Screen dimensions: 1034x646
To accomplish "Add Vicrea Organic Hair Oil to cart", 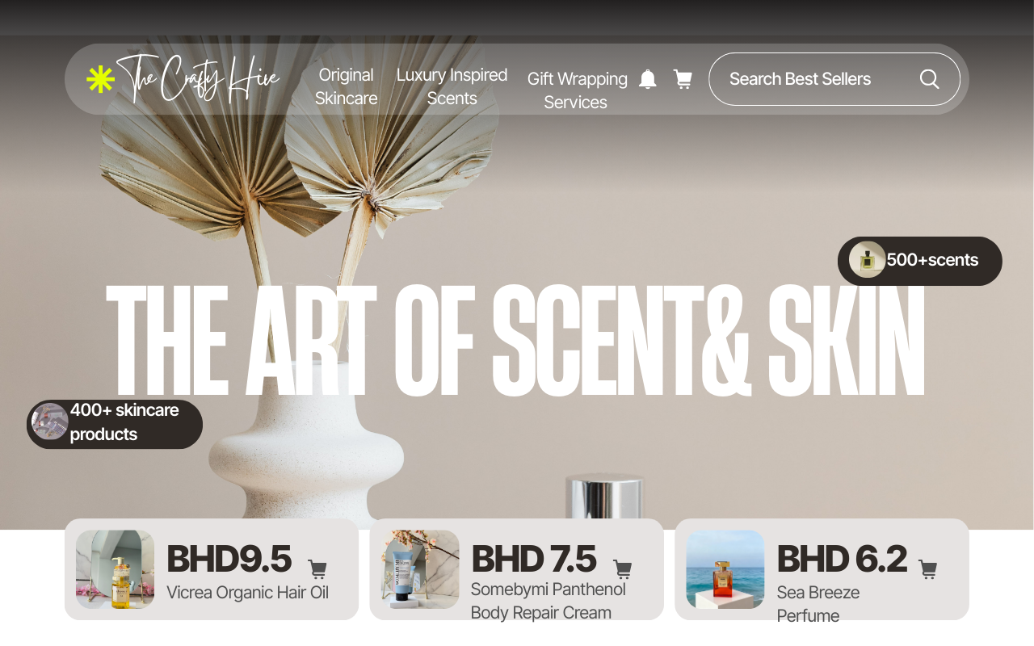I will click(317, 569).
